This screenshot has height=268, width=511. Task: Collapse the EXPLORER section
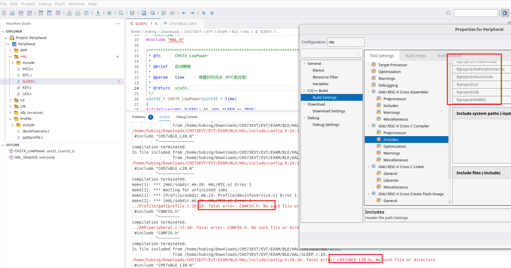pos(3,32)
